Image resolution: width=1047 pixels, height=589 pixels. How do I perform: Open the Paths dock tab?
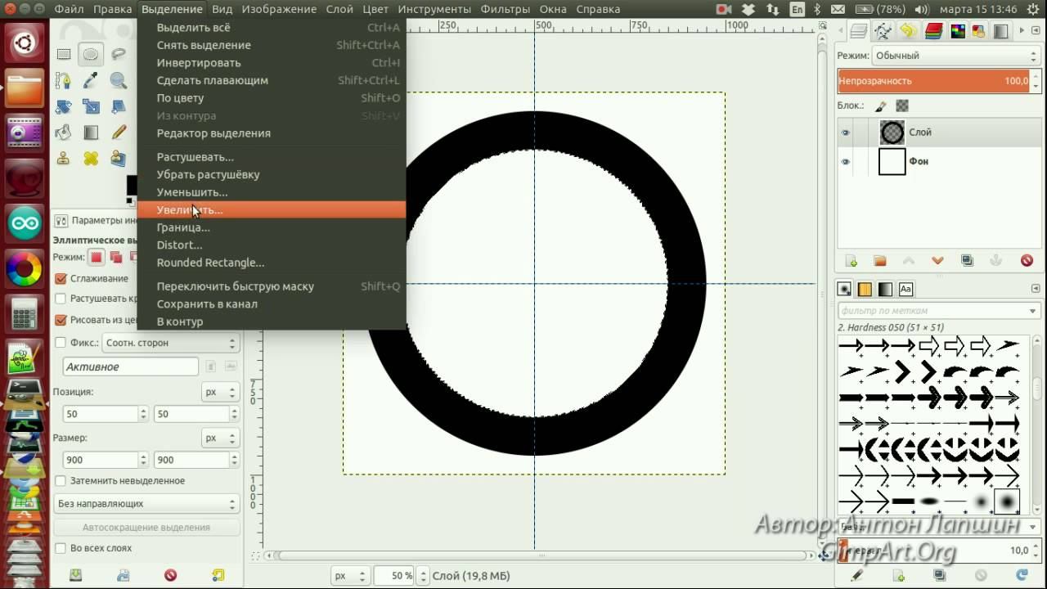[x=883, y=31]
